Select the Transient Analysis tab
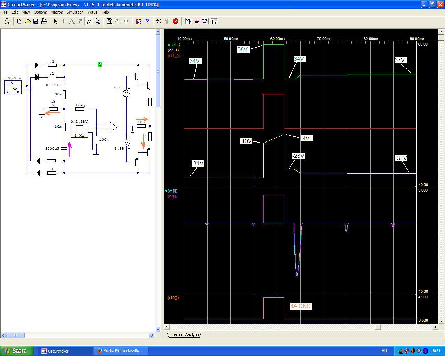Viewport: 445px width, 356px height. (x=184, y=335)
